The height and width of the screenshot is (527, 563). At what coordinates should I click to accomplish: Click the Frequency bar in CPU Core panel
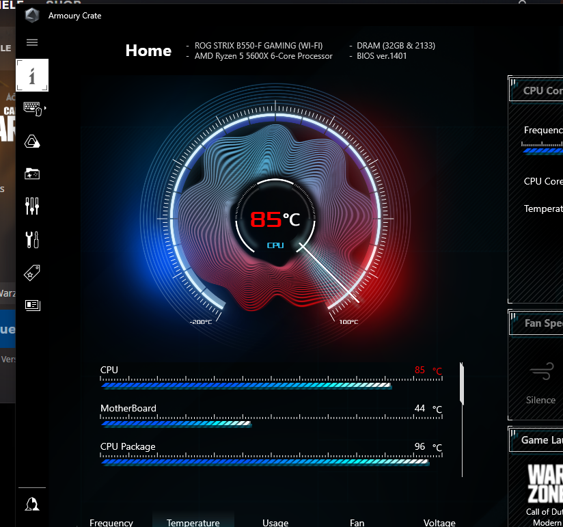pyautogui.click(x=543, y=150)
